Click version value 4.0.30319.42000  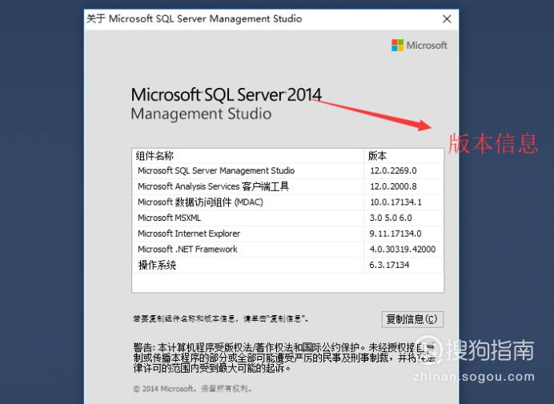point(403,250)
